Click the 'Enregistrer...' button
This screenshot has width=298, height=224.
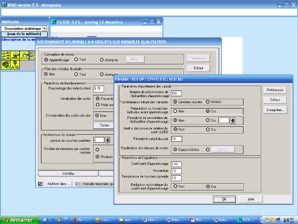[x=275, y=110]
